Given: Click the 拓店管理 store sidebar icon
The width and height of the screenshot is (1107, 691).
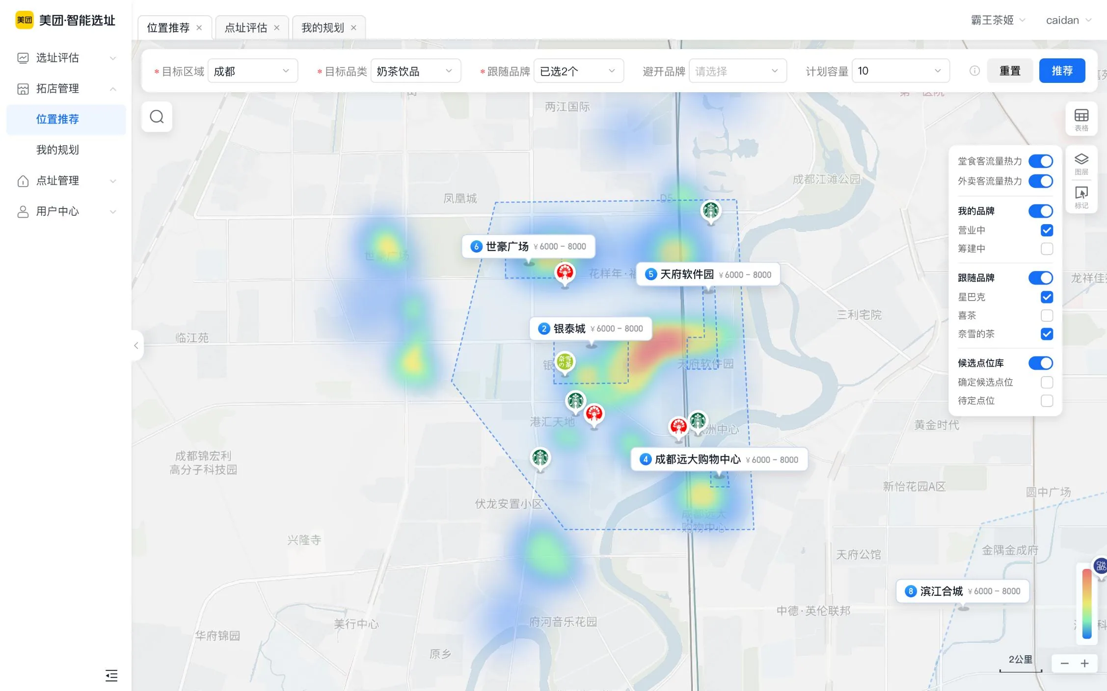Looking at the screenshot, I should click(x=23, y=89).
